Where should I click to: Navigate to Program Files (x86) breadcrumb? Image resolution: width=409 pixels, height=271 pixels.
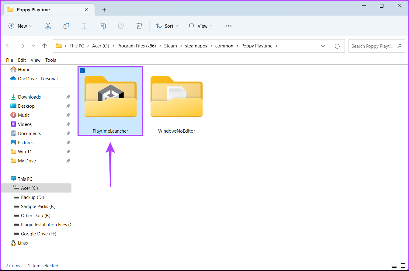point(137,46)
